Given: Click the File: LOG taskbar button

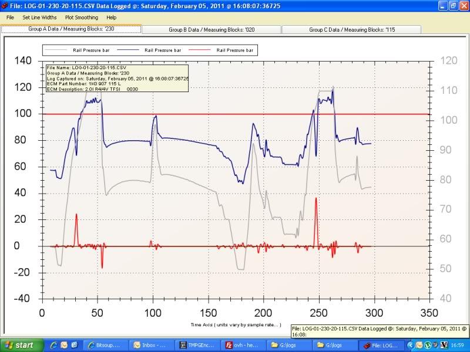Looking at the screenshot, I should point(381,346).
